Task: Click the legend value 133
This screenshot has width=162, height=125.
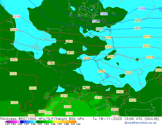Action: tap(47, 124)
